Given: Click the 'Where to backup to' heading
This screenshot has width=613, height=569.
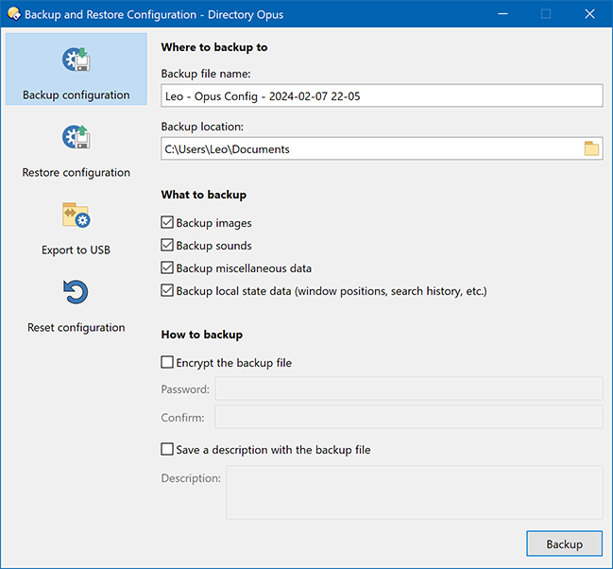Looking at the screenshot, I should click(214, 47).
